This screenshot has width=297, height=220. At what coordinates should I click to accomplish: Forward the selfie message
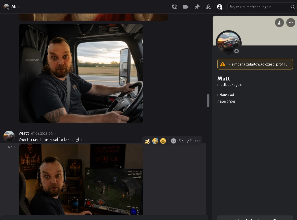pos(189,141)
